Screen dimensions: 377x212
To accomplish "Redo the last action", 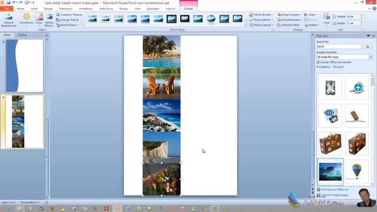I will pyautogui.click(x=21, y=2).
